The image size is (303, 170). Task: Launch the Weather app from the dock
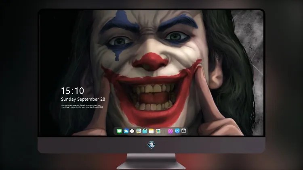point(126,131)
